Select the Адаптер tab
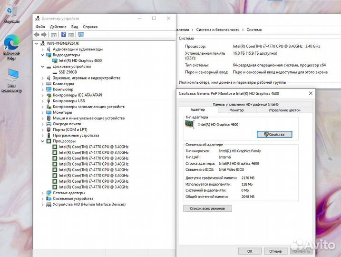 click(x=198, y=109)
